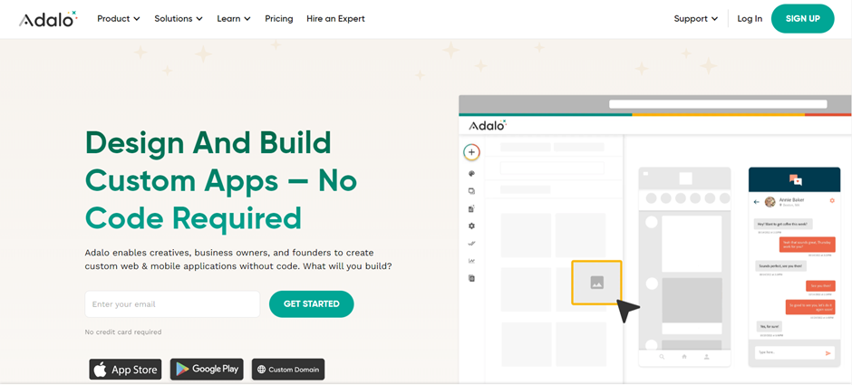Click the back arrow in the chat screen
This screenshot has width=852, height=385.
[756, 202]
